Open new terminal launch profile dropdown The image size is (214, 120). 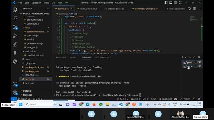186,57
